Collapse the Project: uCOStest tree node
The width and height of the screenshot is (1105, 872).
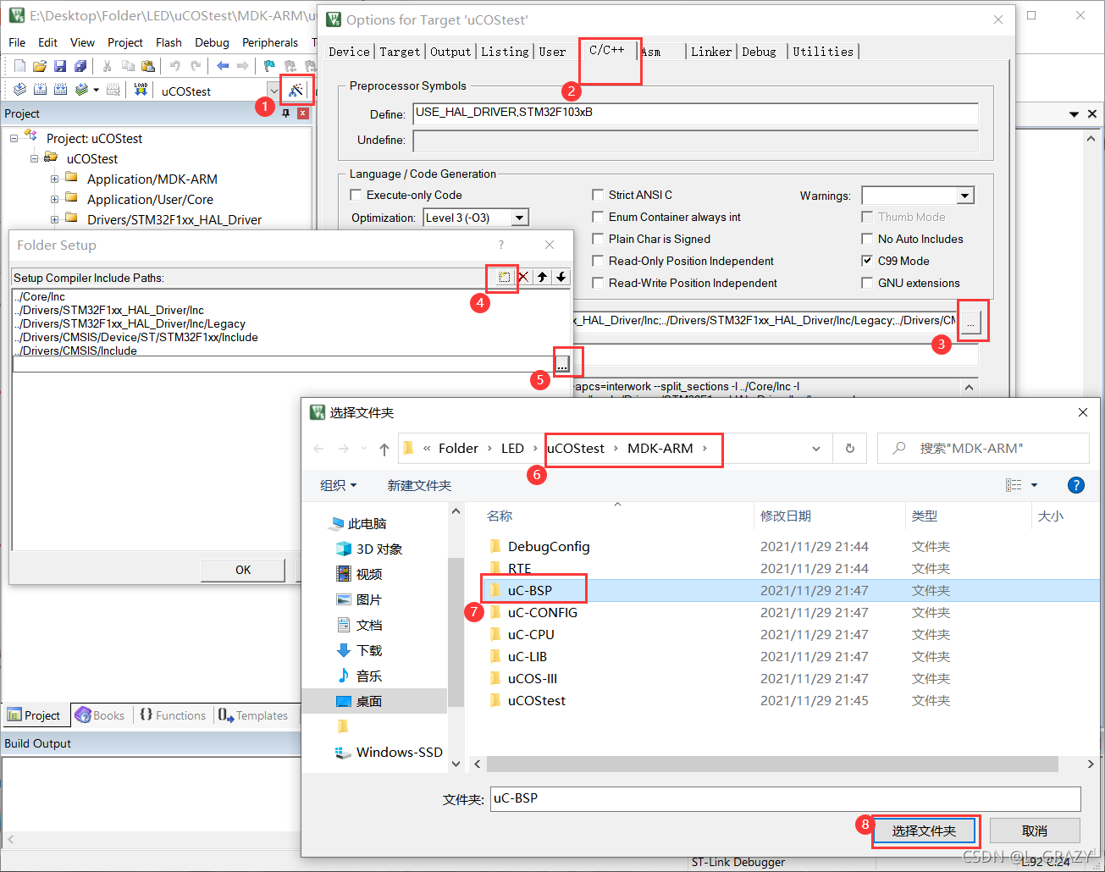(14, 138)
